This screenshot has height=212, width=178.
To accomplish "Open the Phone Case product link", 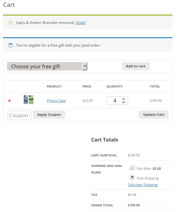I will coord(56,101).
